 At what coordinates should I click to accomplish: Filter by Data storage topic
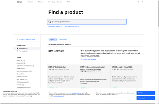[x=22, y=79]
